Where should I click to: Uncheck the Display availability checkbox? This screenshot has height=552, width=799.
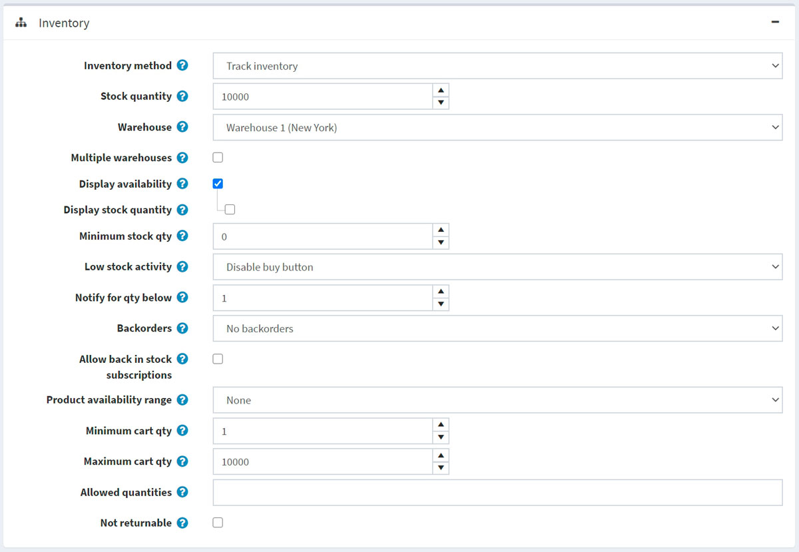(x=218, y=184)
